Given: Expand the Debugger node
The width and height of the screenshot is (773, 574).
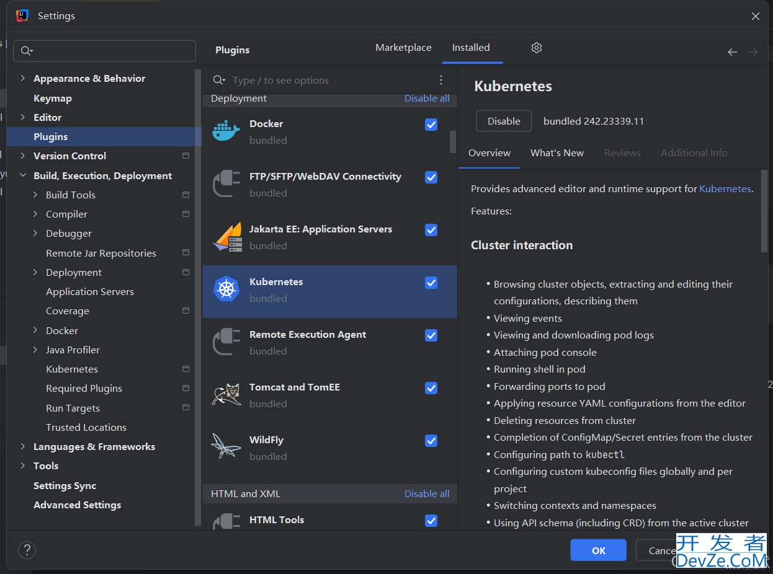Looking at the screenshot, I should (35, 233).
